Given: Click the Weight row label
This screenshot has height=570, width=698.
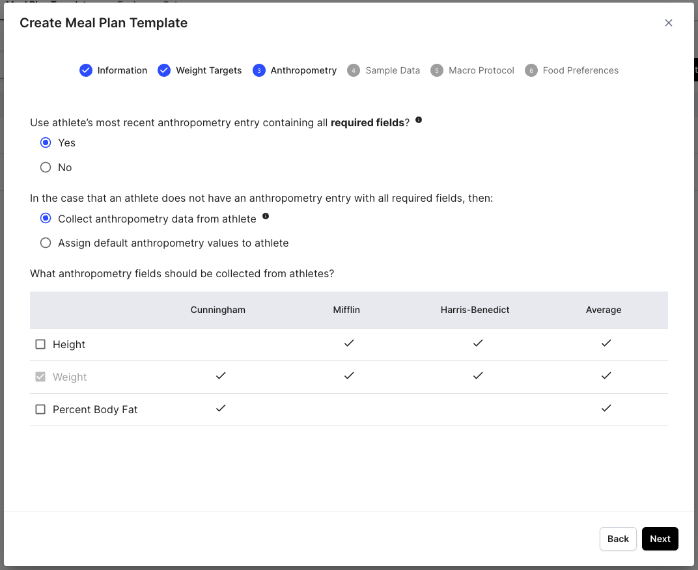Looking at the screenshot, I should (70, 377).
